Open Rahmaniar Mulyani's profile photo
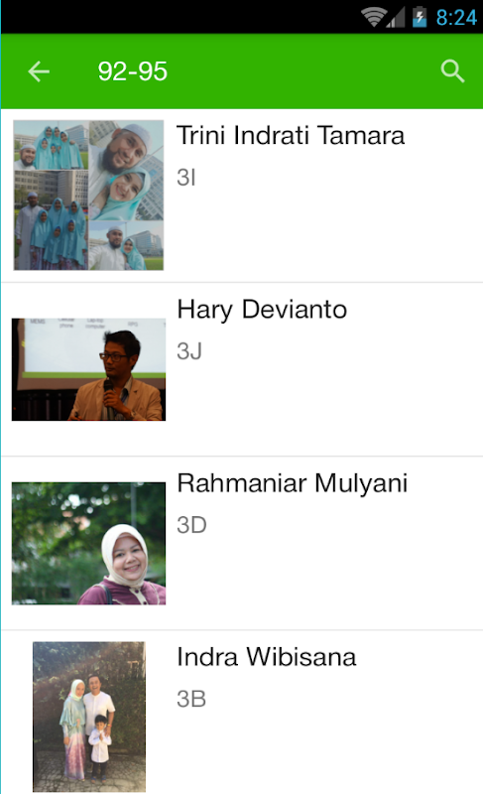Viewport: 483px width, 794px height. pyautogui.click(x=88, y=543)
